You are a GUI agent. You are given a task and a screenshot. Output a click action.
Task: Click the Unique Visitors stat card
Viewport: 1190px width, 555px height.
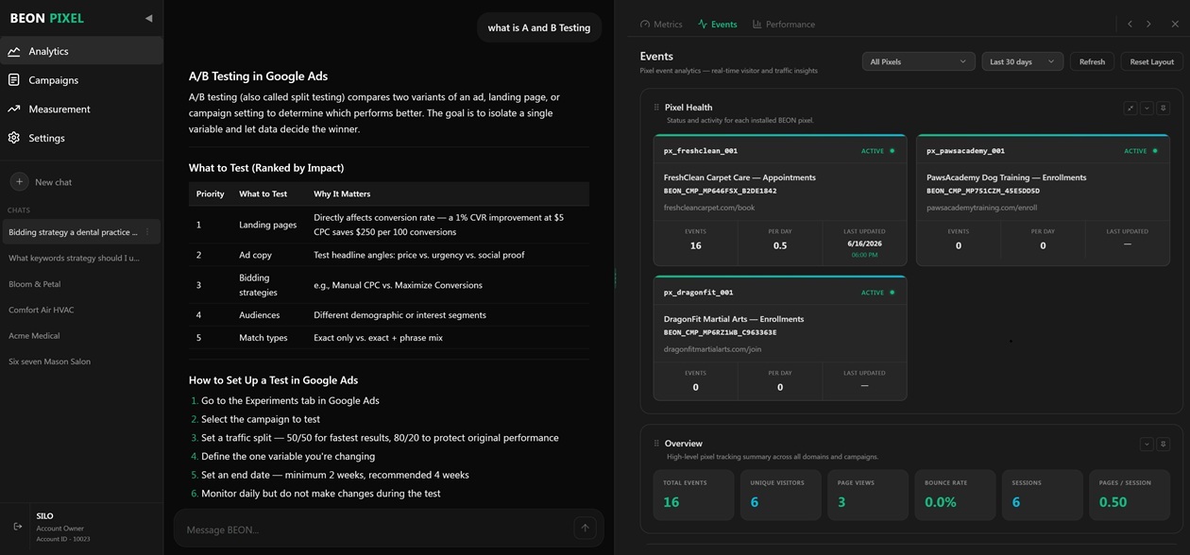tap(780, 495)
